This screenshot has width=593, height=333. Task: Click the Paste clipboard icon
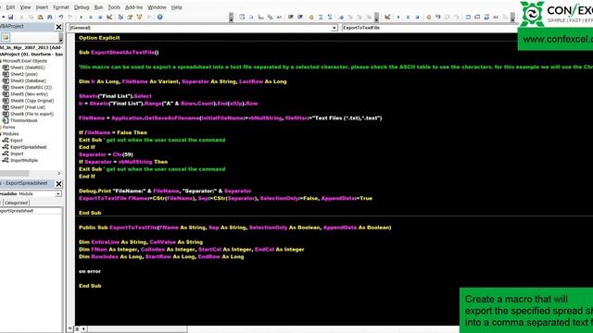(x=40, y=17)
